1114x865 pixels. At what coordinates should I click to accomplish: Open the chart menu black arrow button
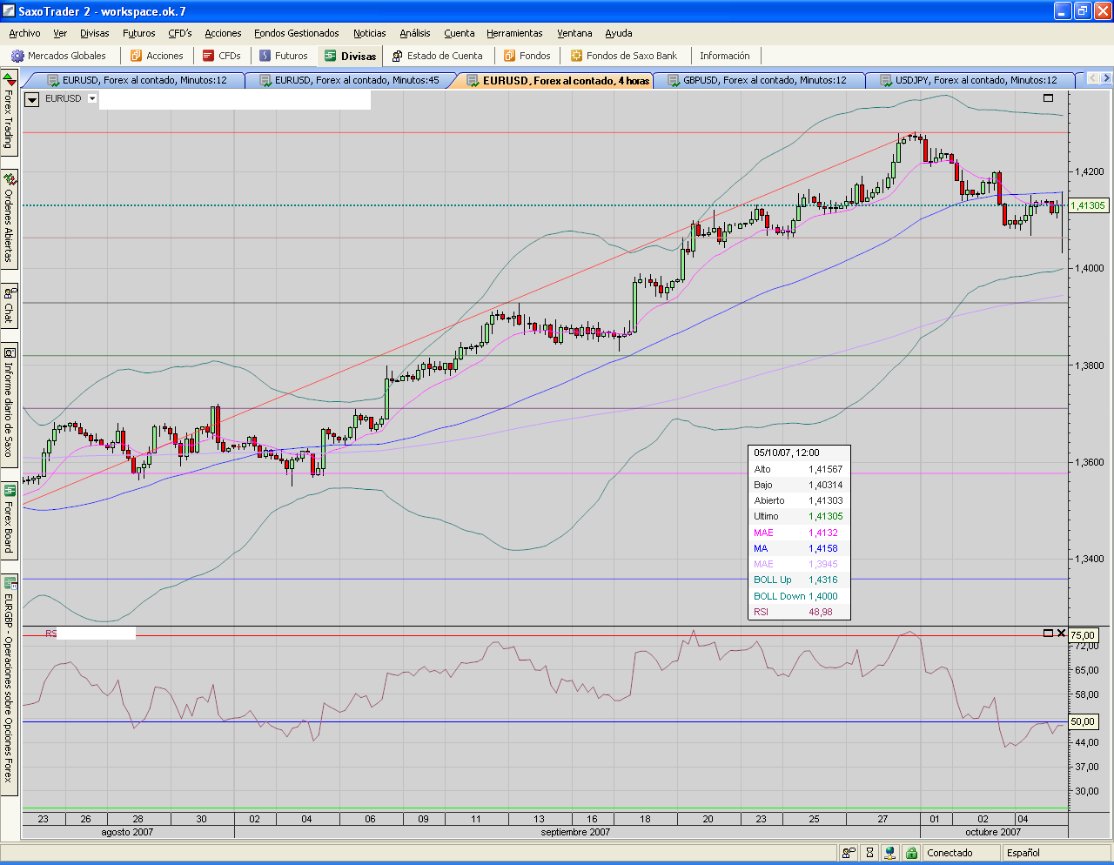(32, 99)
